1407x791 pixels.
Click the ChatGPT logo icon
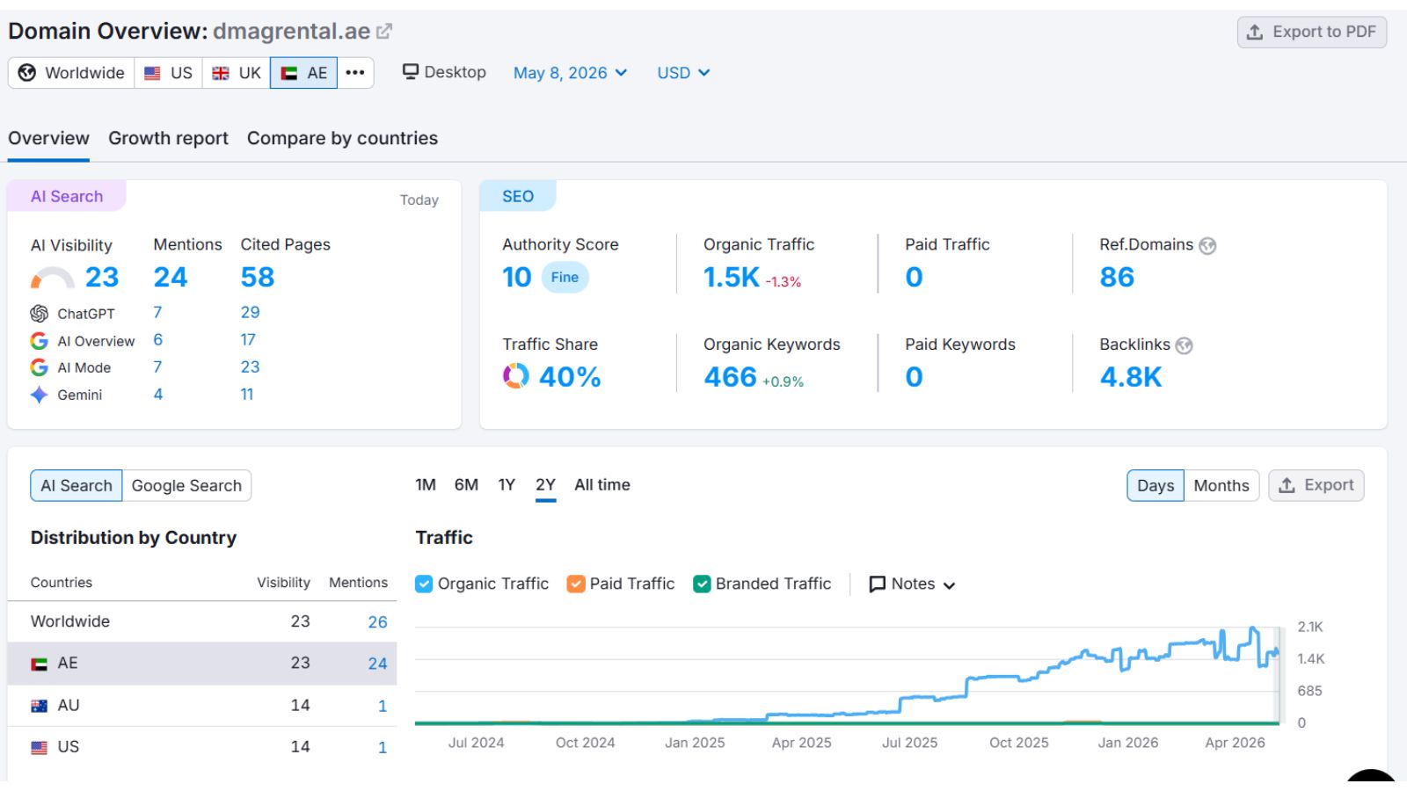click(40, 314)
